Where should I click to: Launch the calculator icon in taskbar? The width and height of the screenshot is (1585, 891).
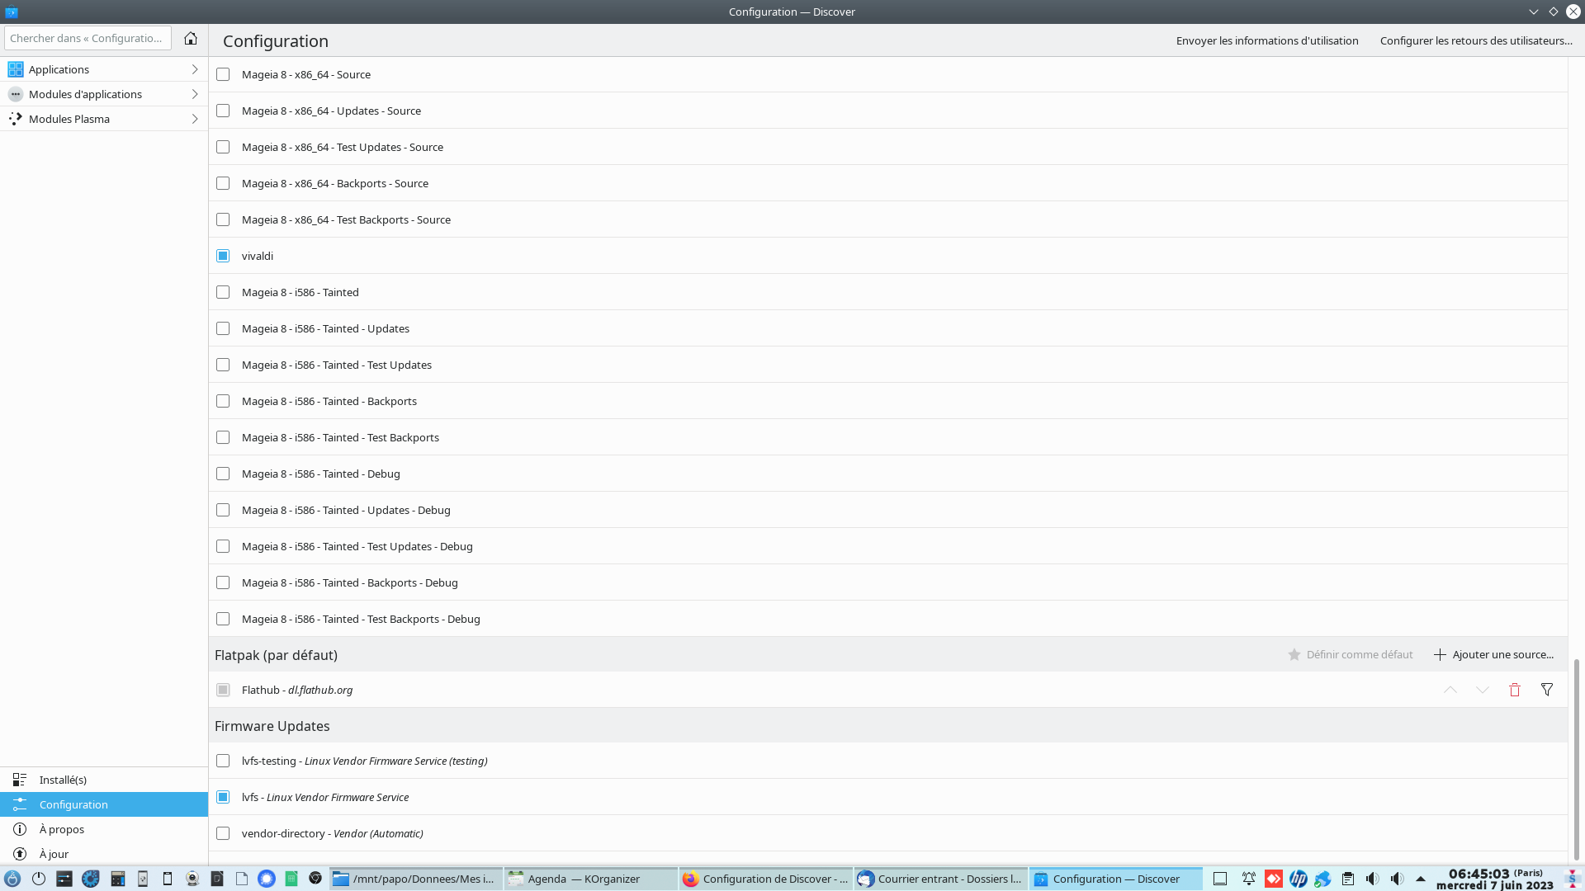pyautogui.click(x=117, y=879)
